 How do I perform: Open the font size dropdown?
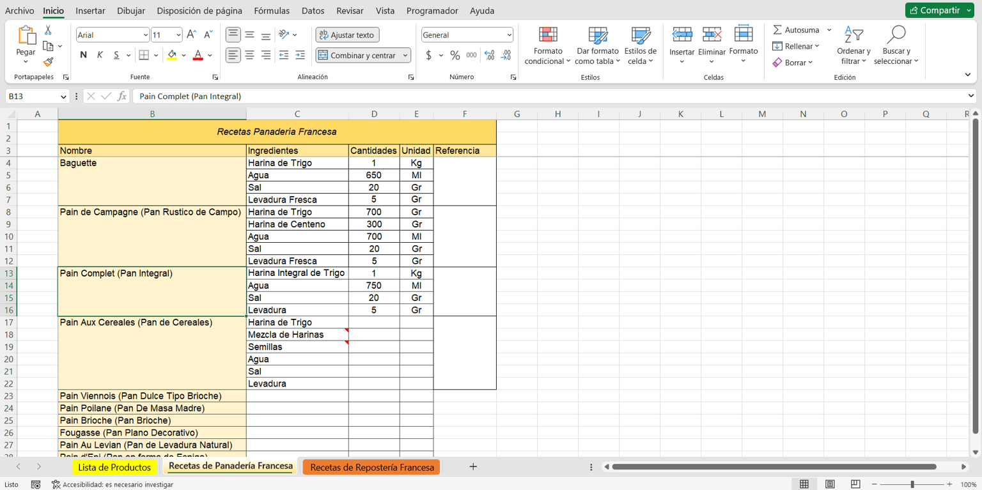(x=178, y=35)
